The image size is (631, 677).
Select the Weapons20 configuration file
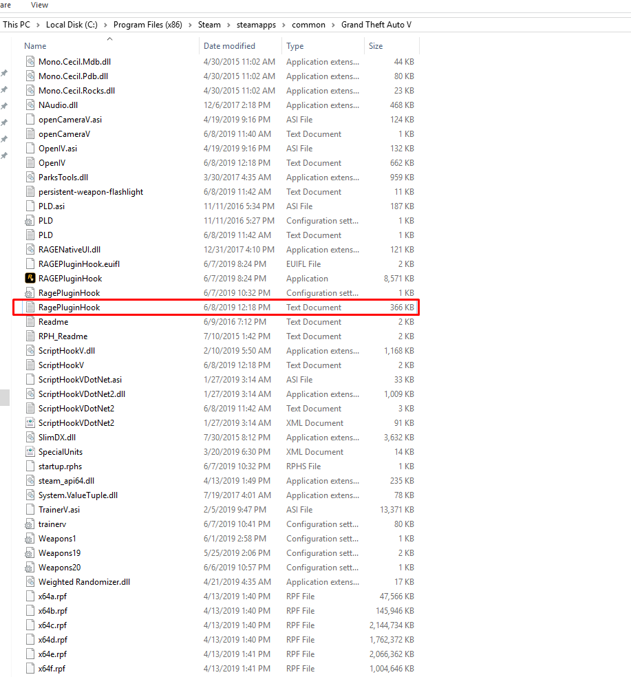pyautogui.click(x=60, y=568)
